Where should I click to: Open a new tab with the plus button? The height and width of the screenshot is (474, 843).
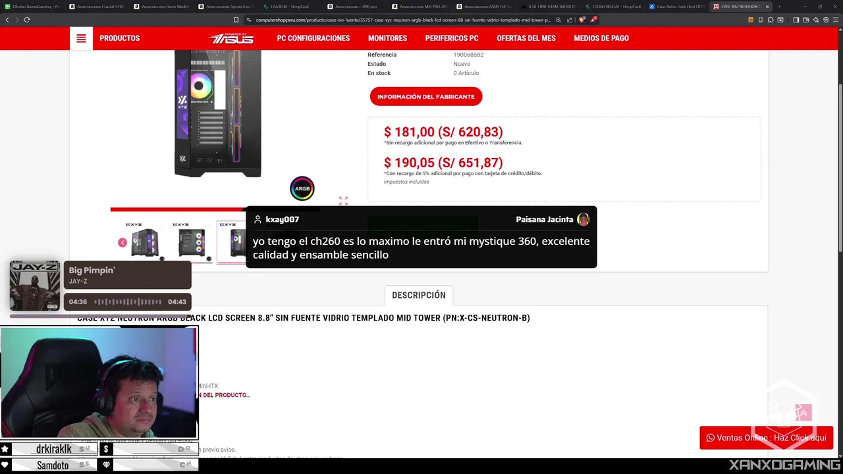779,7
